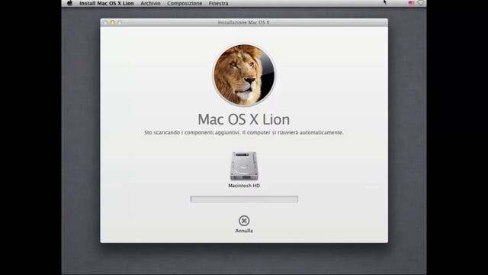488x275 pixels.
Task: Open the Finestra menu
Action: coord(218,3)
